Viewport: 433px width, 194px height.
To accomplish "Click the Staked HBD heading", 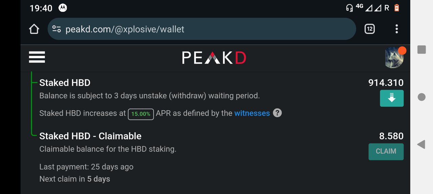I will pos(65,83).
